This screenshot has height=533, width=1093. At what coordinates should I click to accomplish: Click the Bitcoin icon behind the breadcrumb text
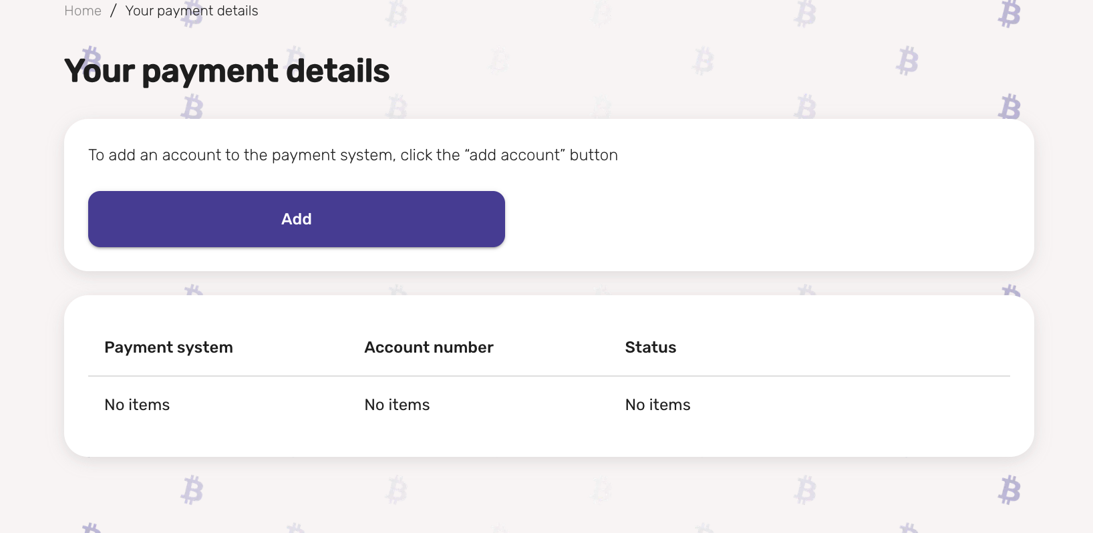point(192,15)
